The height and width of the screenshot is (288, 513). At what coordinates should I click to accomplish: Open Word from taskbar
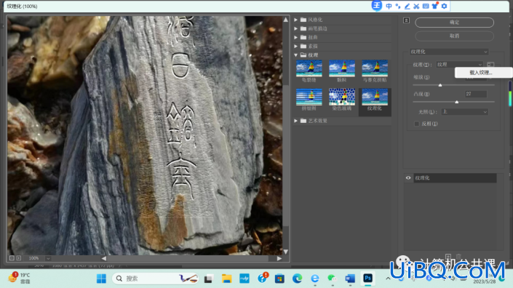350,279
